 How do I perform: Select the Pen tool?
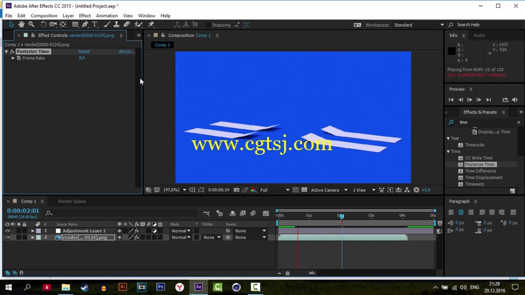[85, 24]
